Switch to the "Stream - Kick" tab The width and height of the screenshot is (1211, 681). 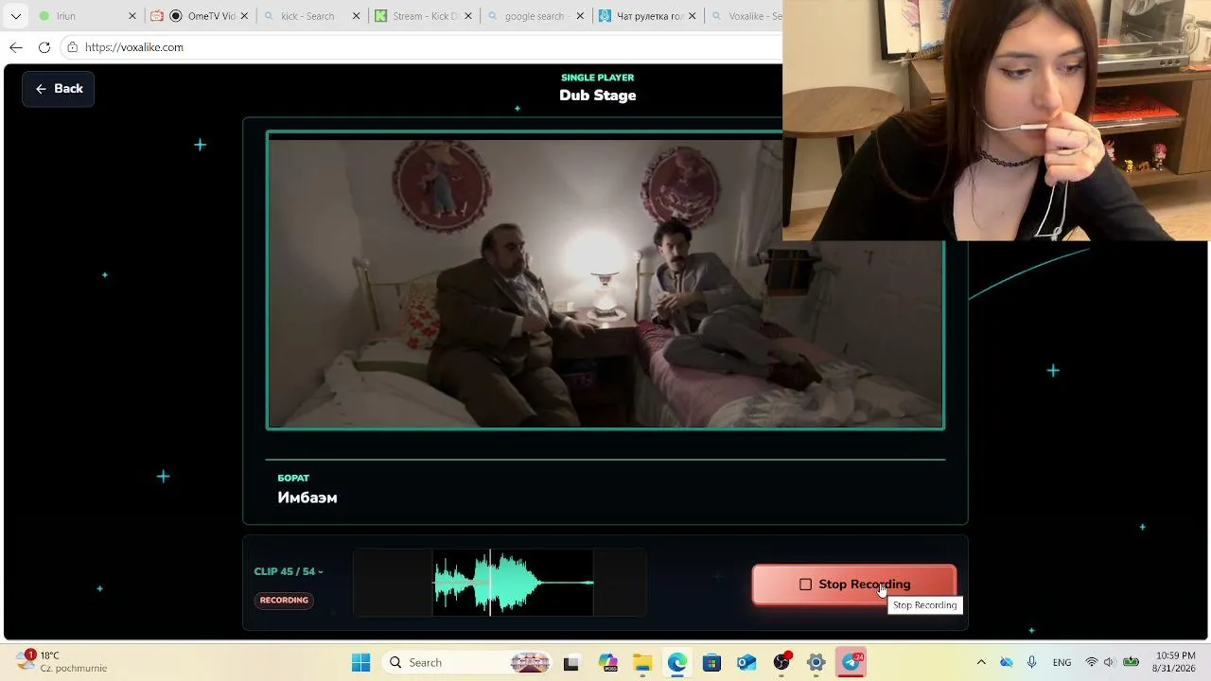(421, 16)
